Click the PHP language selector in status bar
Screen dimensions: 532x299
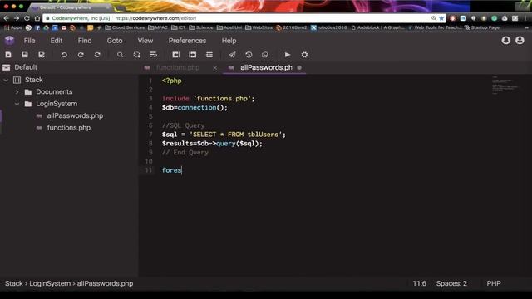coord(494,283)
